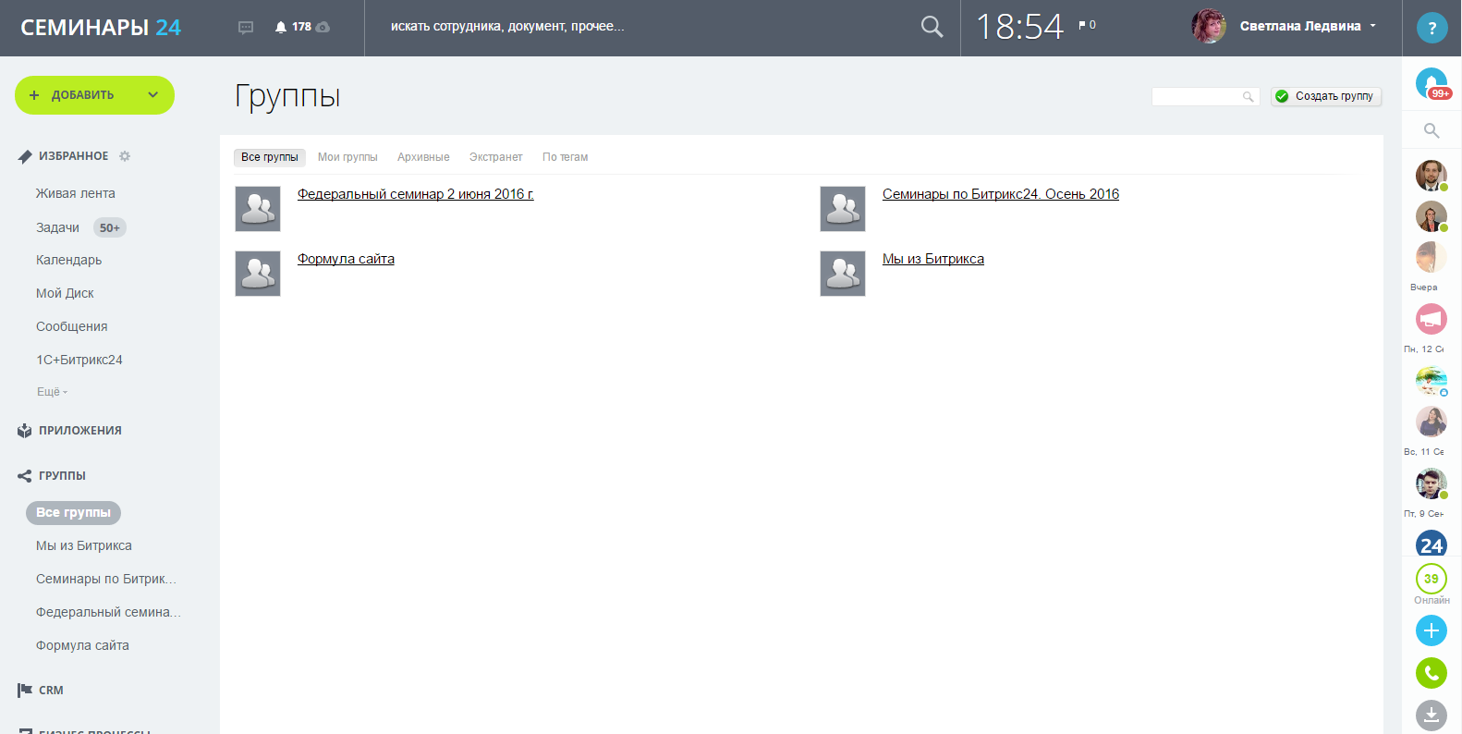This screenshot has height=734, width=1462.
Task: Open the pink megaphone chat in the right sidebar
Action: pyautogui.click(x=1431, y=320)
